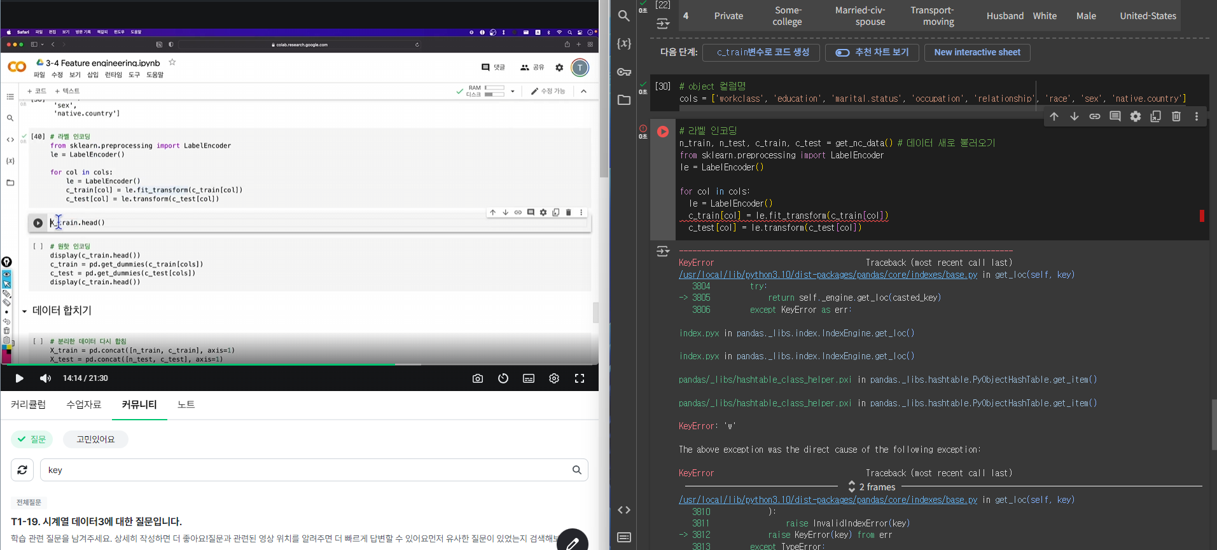Click the New interactive sheet button
Viewport: 1217px width, 550px height.
pyautogui.click(x=977, y=53)
